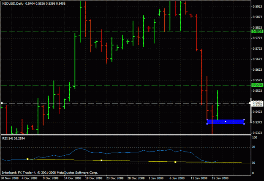The width and height of the screenshot is (264, 181).
Task: Click the 0.5773 price scale value
Action: click(x=257, y=38)
